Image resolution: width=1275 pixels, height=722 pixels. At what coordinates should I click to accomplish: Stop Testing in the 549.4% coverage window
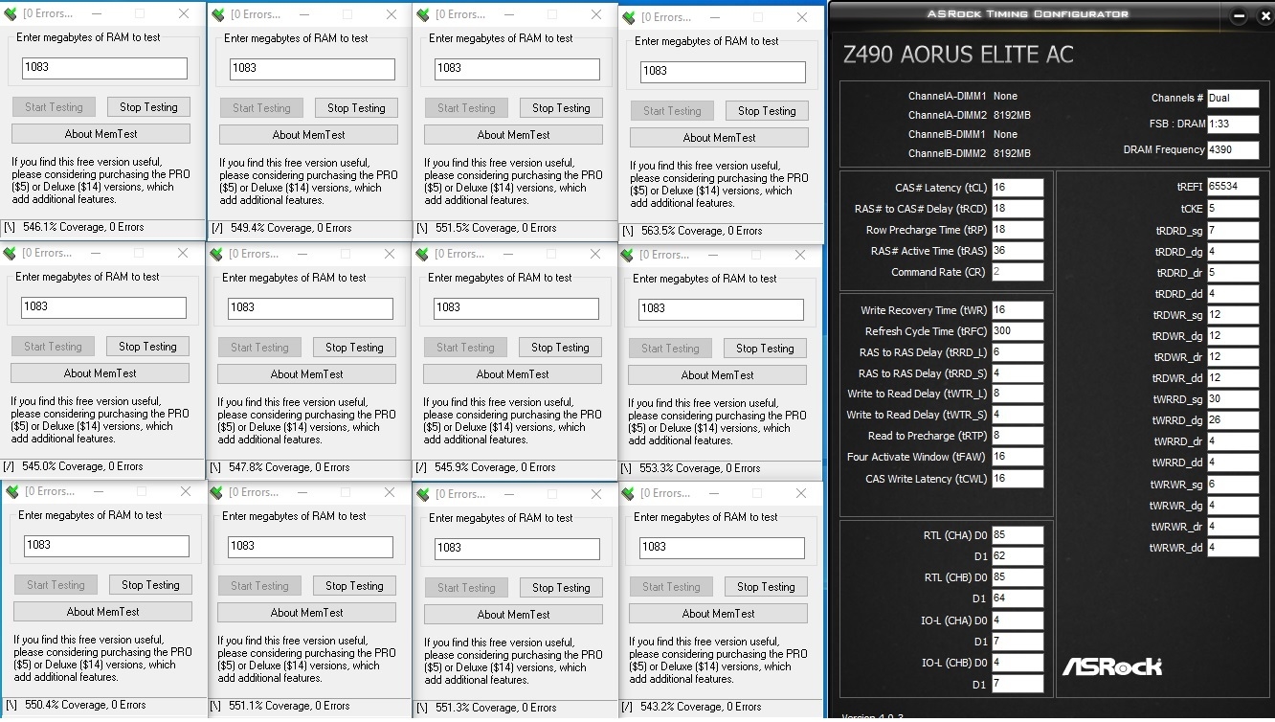point(356,108)
